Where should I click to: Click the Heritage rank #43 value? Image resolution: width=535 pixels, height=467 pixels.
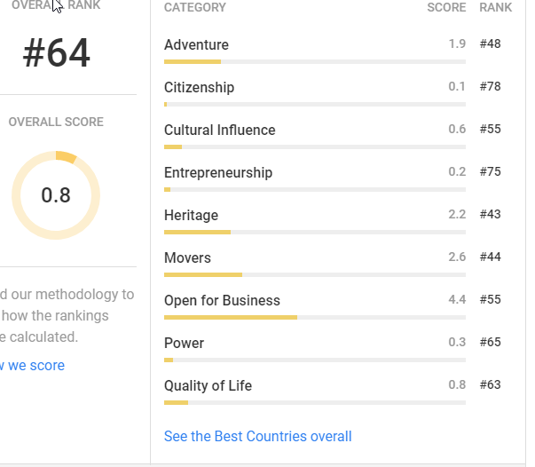[x=490, y=215]
